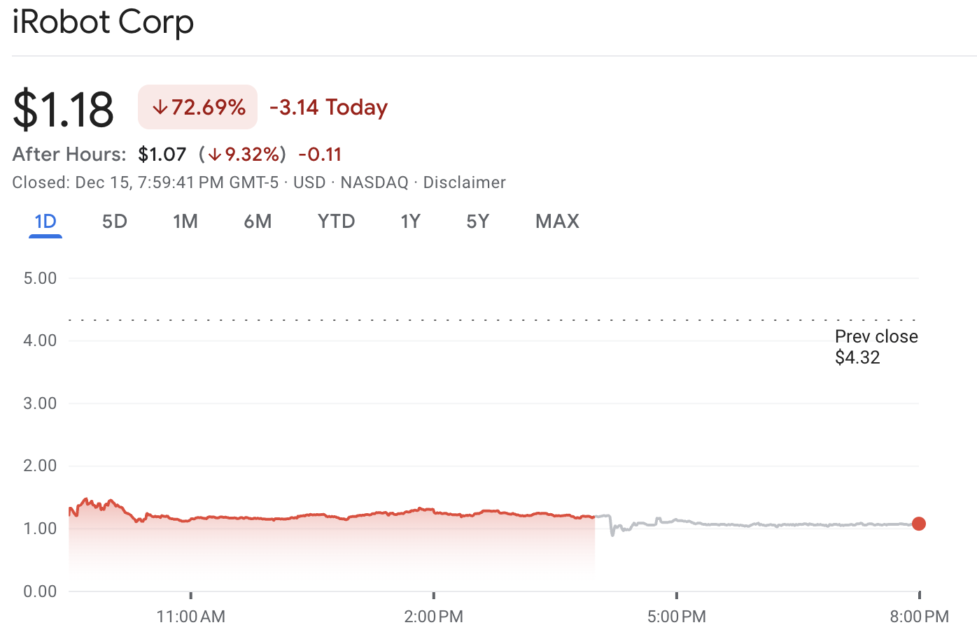This screenshot has width=977, height=639.
Task: Click the dotted previous close line
Action: [420, 319]
